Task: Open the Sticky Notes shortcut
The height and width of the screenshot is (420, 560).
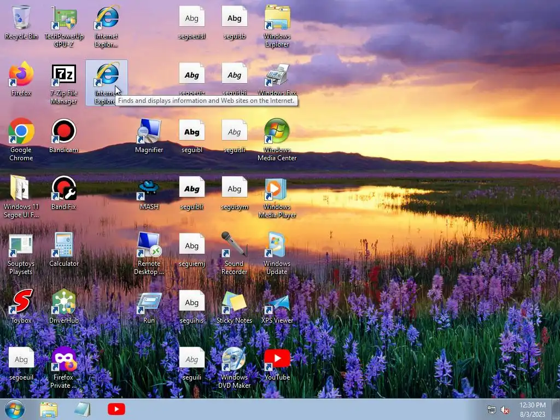Action: coord(234,306)
